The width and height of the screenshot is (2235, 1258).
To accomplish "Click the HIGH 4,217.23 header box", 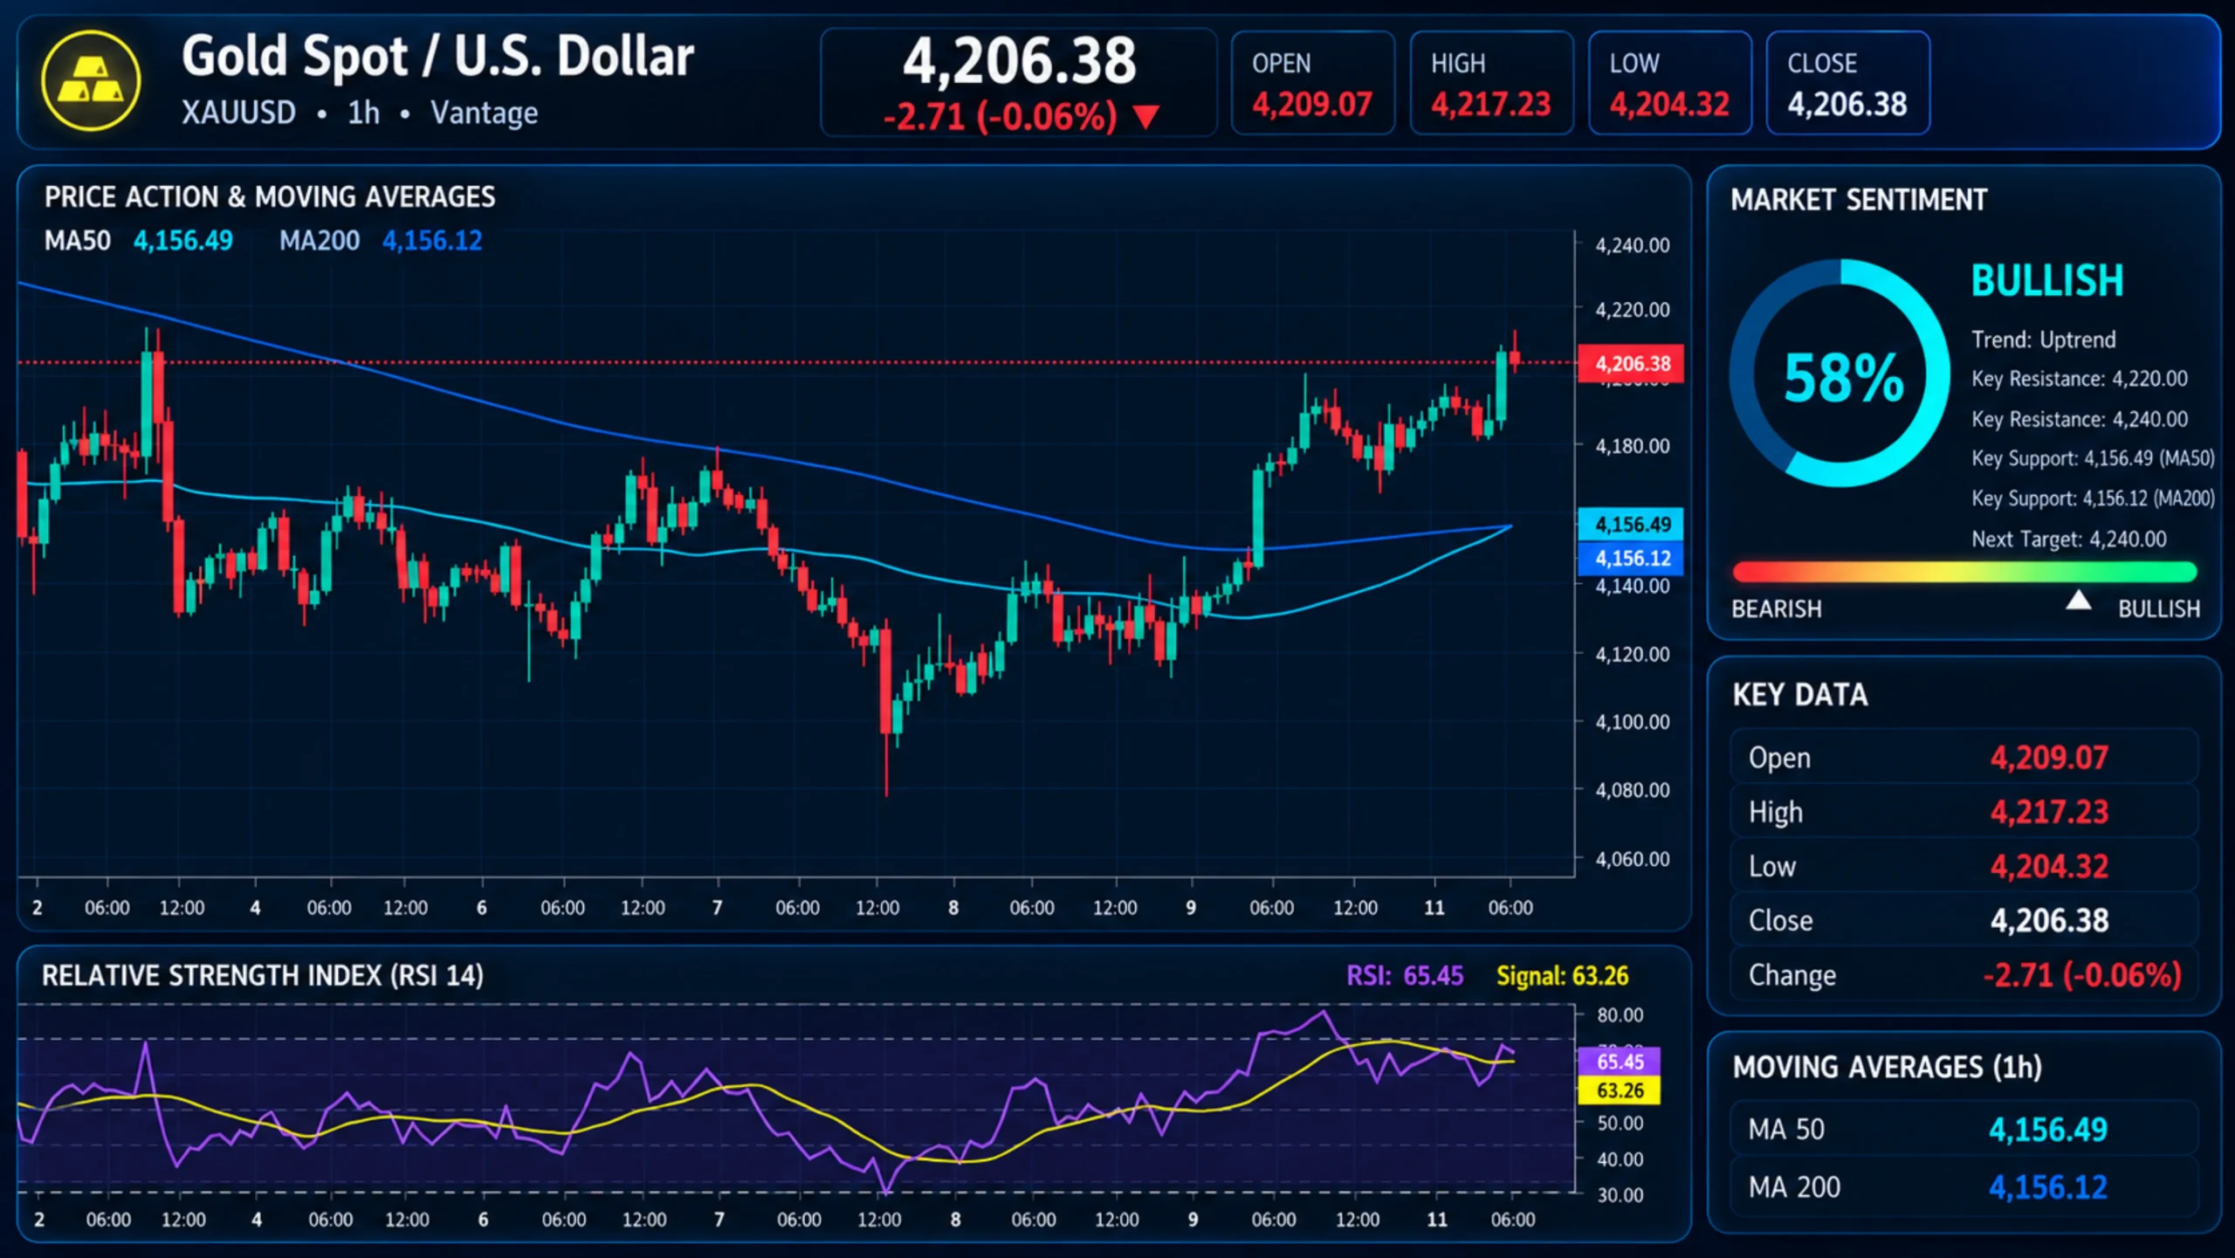I will [1491, 83].
